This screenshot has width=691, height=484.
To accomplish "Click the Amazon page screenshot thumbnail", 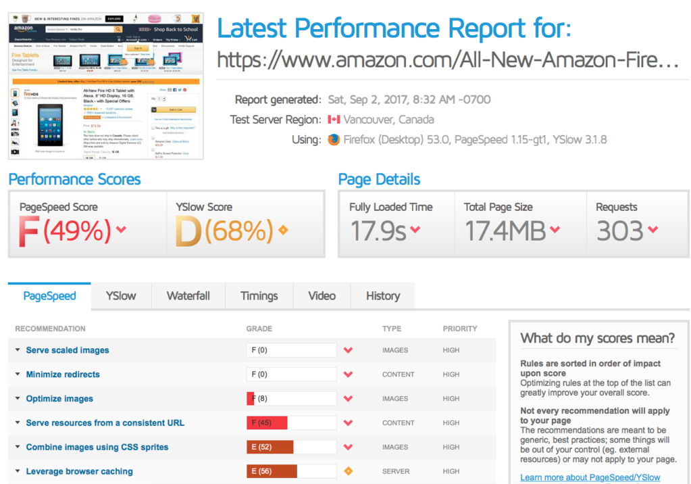I will 106,86.
